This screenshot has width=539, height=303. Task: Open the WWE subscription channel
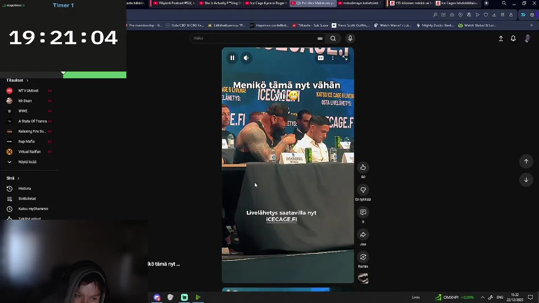[x=29, y=111]
